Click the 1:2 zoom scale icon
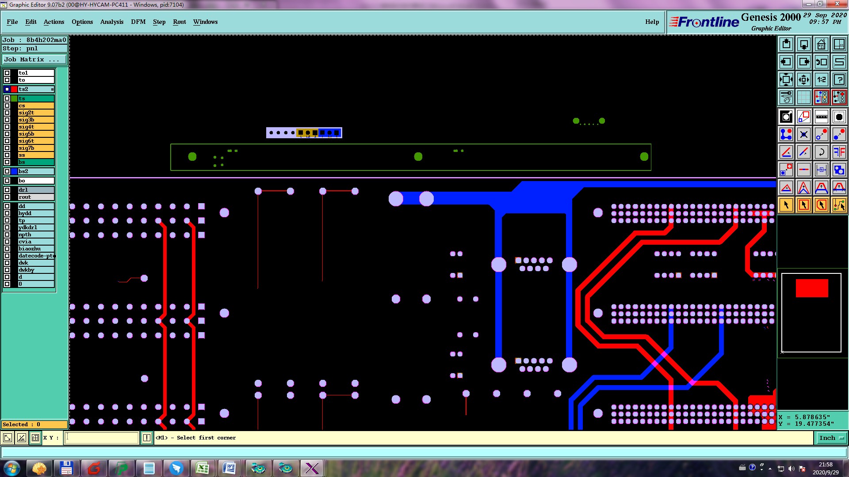This screenshot has width=849, height=477. pos(821,79)
